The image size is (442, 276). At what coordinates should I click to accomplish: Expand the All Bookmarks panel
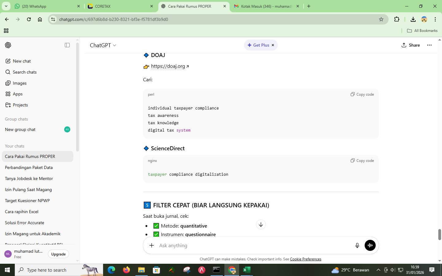click(422, 30)
